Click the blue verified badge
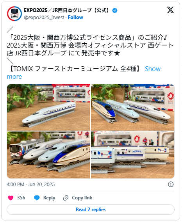182x222 pixels. (114, 10)
